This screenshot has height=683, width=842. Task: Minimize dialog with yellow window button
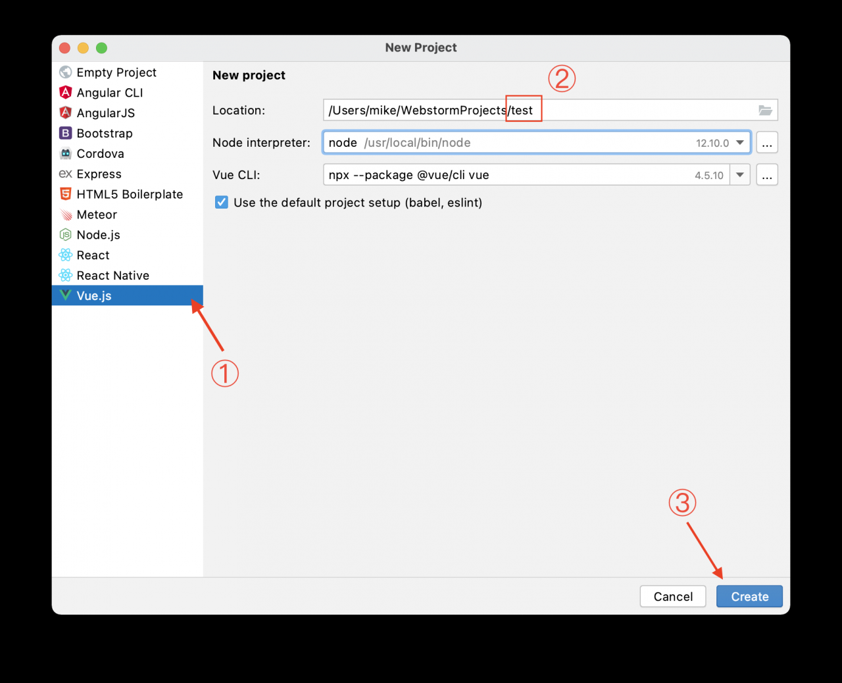tap(83, 47)
